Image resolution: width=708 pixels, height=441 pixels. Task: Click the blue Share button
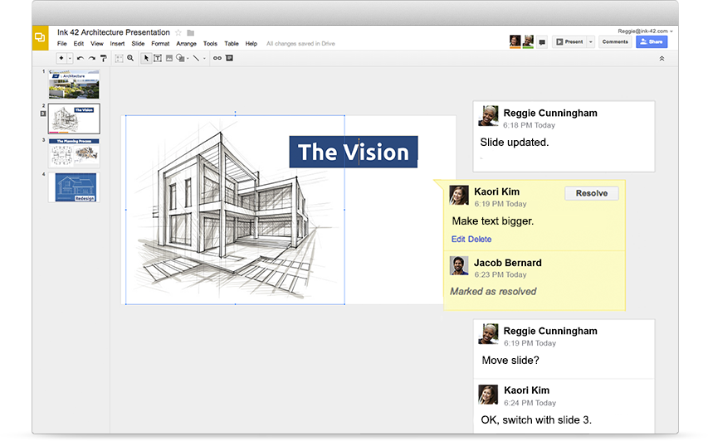(x=652, y=41)
